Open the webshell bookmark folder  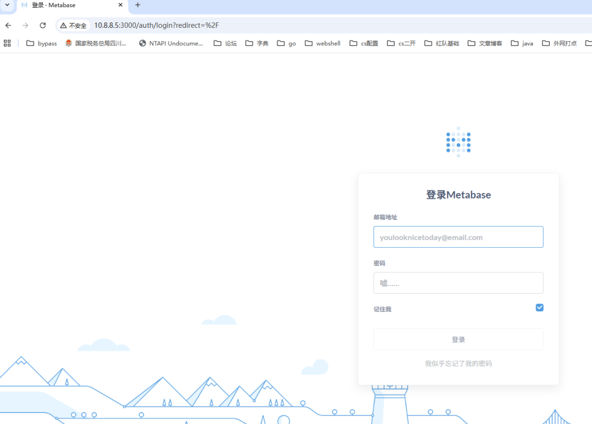(322, 43)
